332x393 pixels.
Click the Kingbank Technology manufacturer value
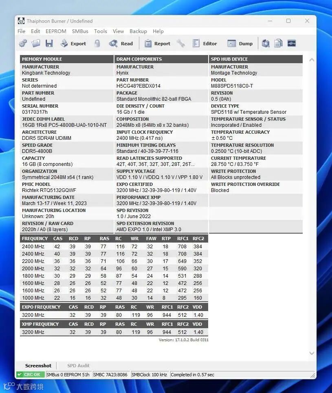point(46,73)
